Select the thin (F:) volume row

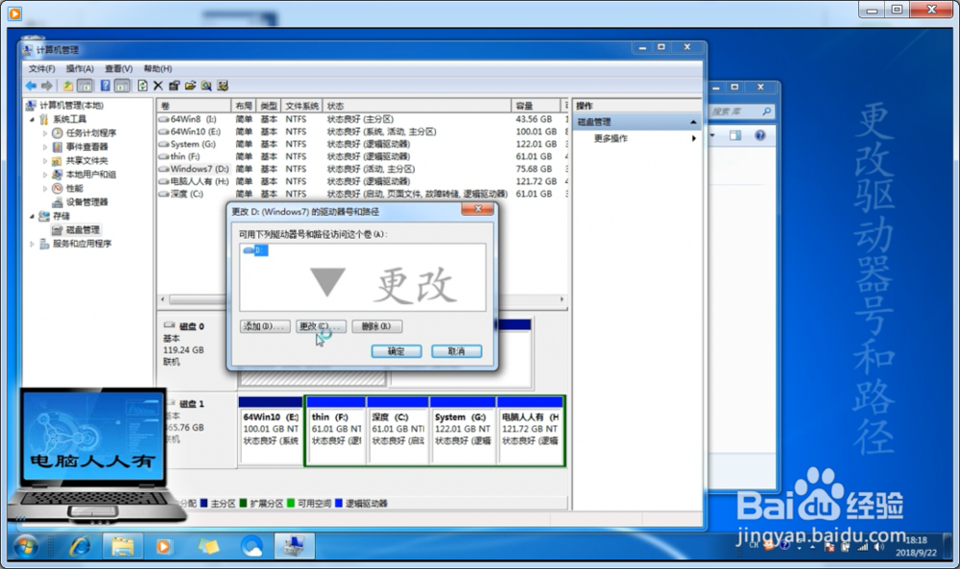click(361, 156)
